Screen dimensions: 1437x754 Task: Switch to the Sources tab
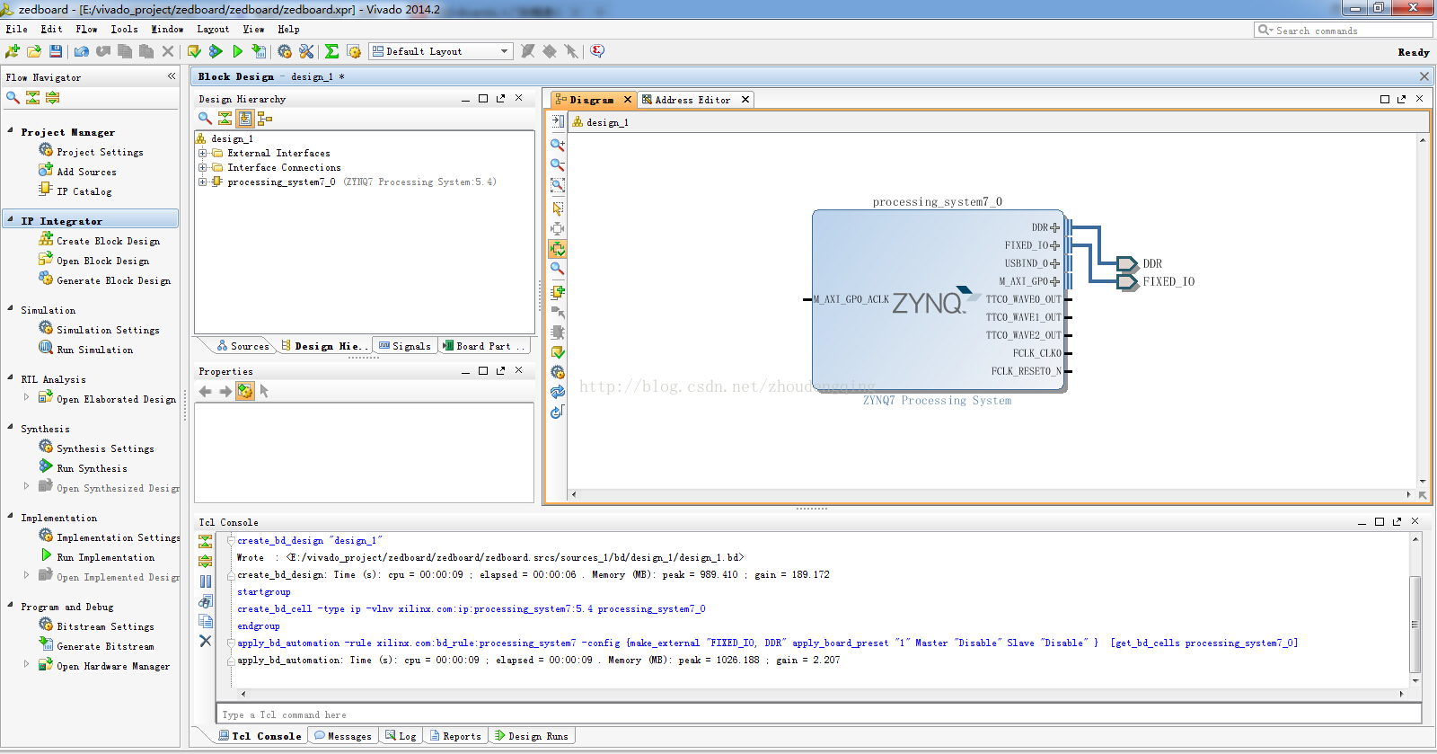click(x=242, y=346)
